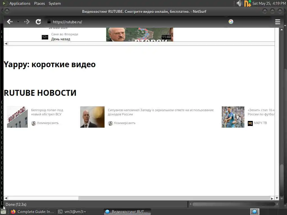287x215 pixels.
Task: Click down arrow of vertical scrollbar
Action: 277,198
